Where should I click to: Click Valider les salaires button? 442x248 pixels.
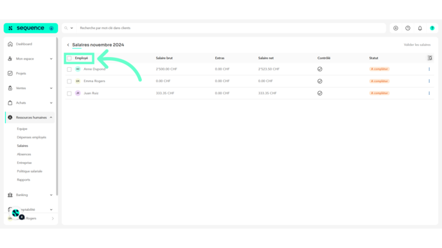tap(417, 45)
